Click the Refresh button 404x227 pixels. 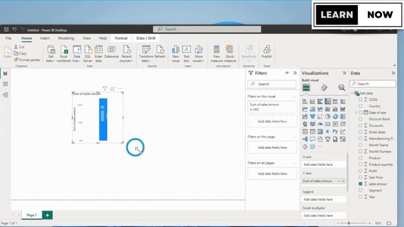point(160,52)
